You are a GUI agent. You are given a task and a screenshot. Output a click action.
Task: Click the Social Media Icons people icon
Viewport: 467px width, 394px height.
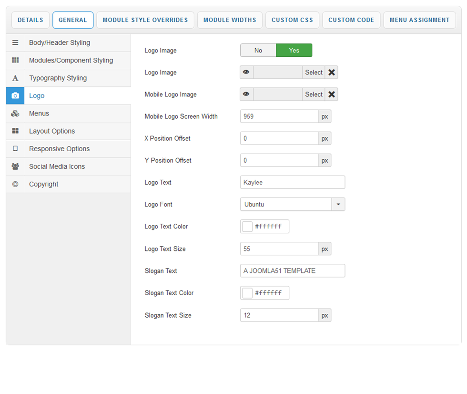pyautogui.click(x=15, y=166)
